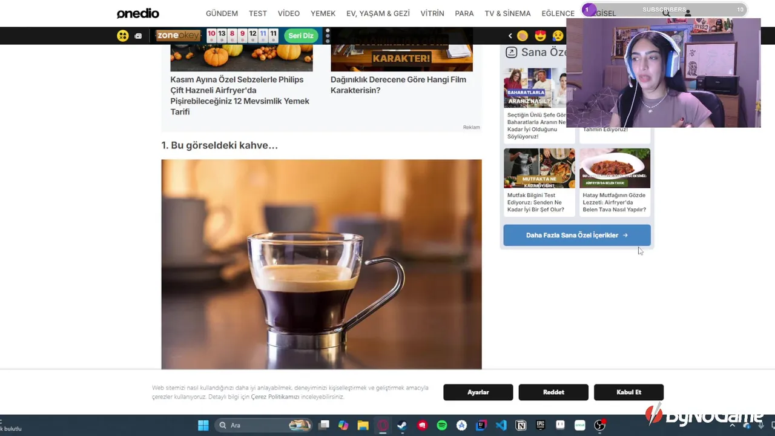Screen dimensions: 775x436
Task: Select the crying emoji reaction
Action: [558, 36]
